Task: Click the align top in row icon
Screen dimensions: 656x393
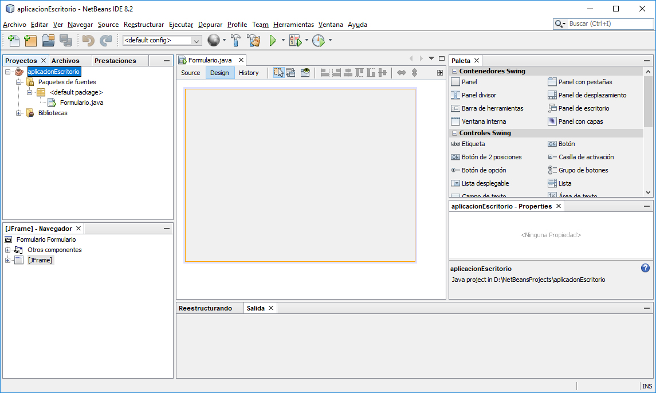Action: point(359,72)
